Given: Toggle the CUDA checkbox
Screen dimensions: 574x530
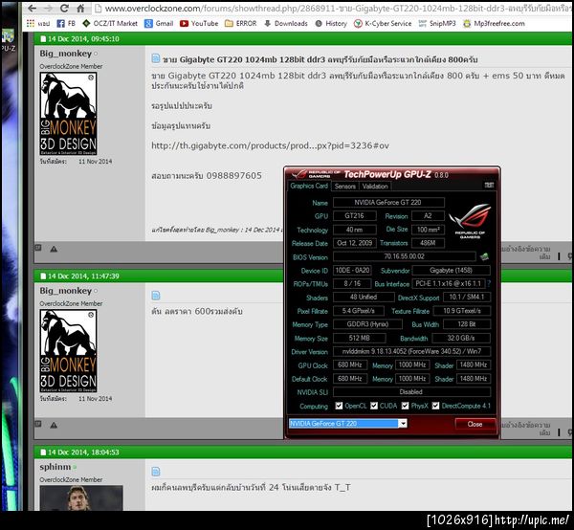Looking at the screenshot, I should 374,406.
